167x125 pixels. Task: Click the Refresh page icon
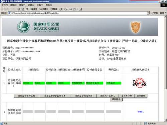23,9
